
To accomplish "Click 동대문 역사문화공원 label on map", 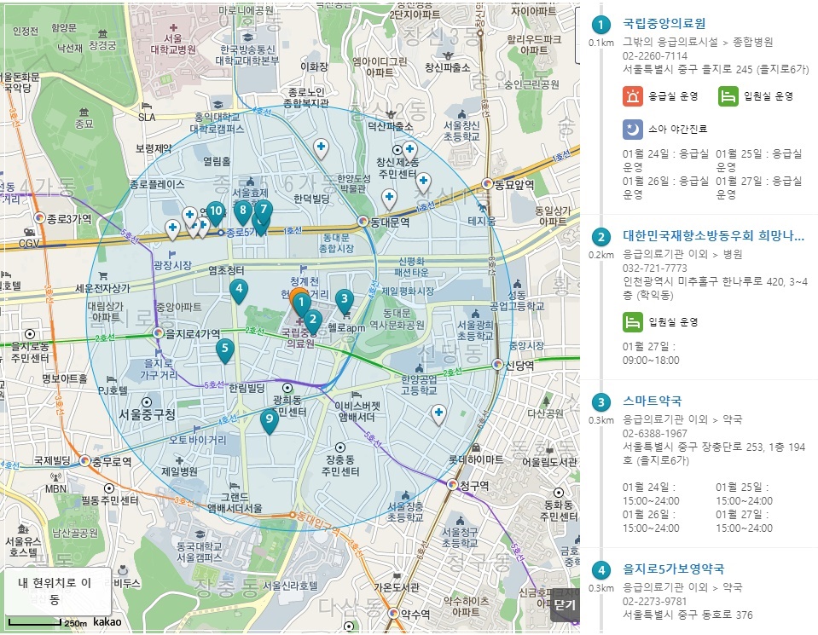I will coord(397,319).
